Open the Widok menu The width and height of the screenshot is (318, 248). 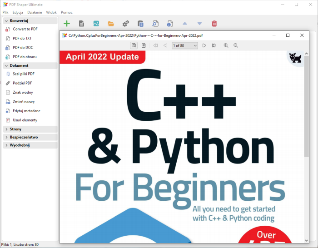coord(51,12)
